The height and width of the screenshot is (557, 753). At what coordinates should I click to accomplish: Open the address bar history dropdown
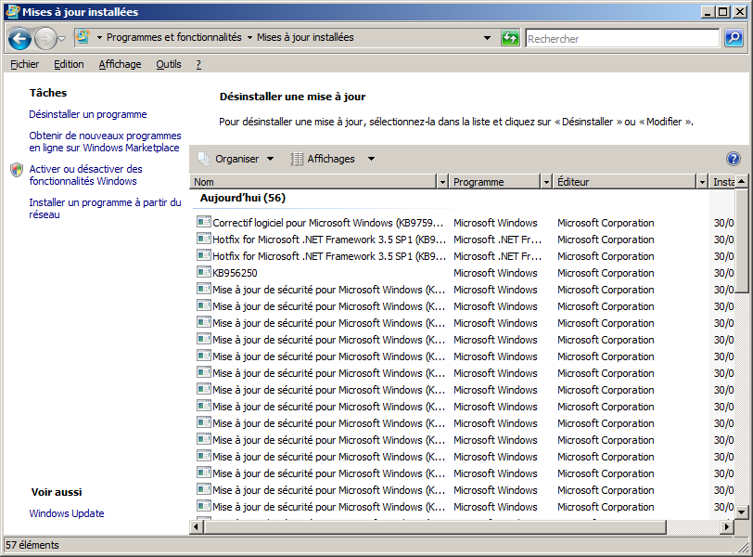tap(488, 38)
